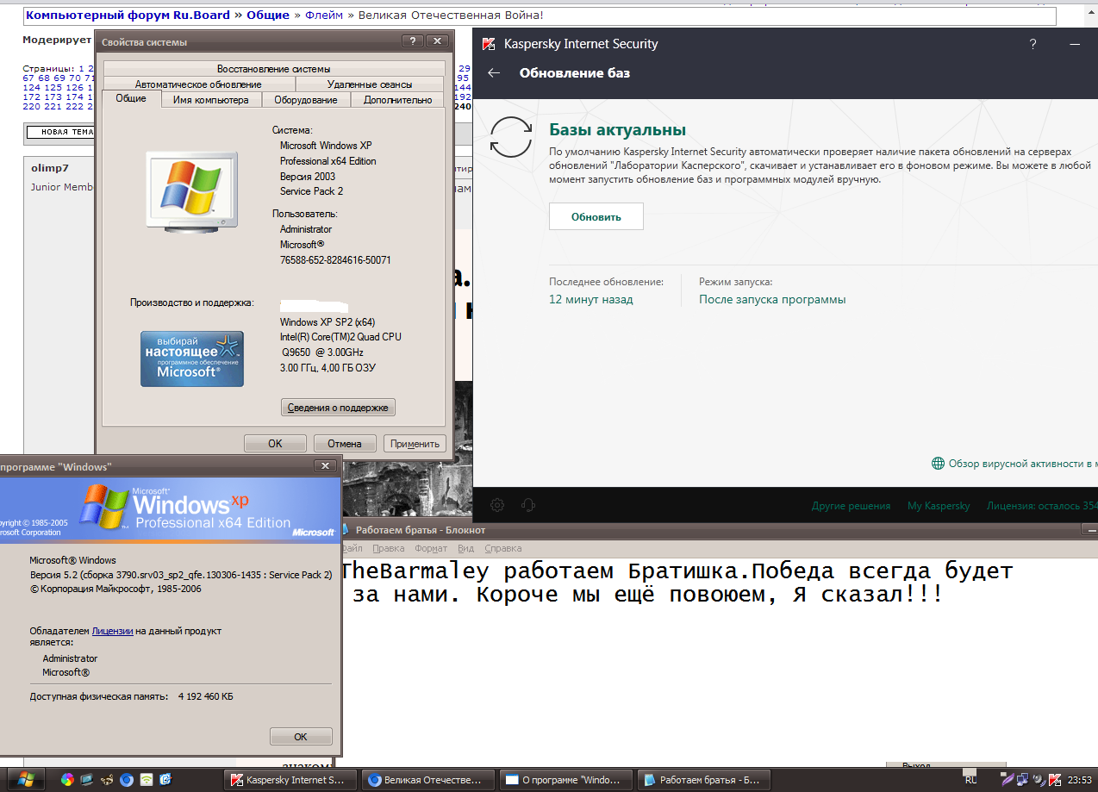1098x792 pixels.
Task: Open Другие решения link in Kaspersky
Action: (x=851, y=506)
